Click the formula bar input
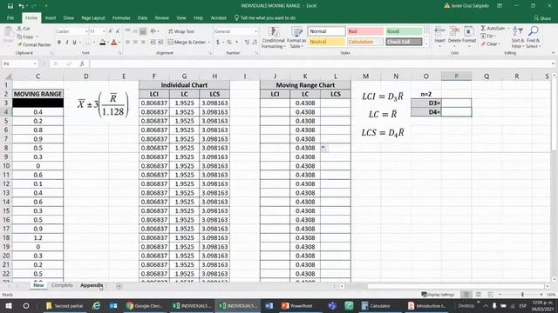This screenshot has width=558, height=313. pyautogui.click(x=320, y=63)
